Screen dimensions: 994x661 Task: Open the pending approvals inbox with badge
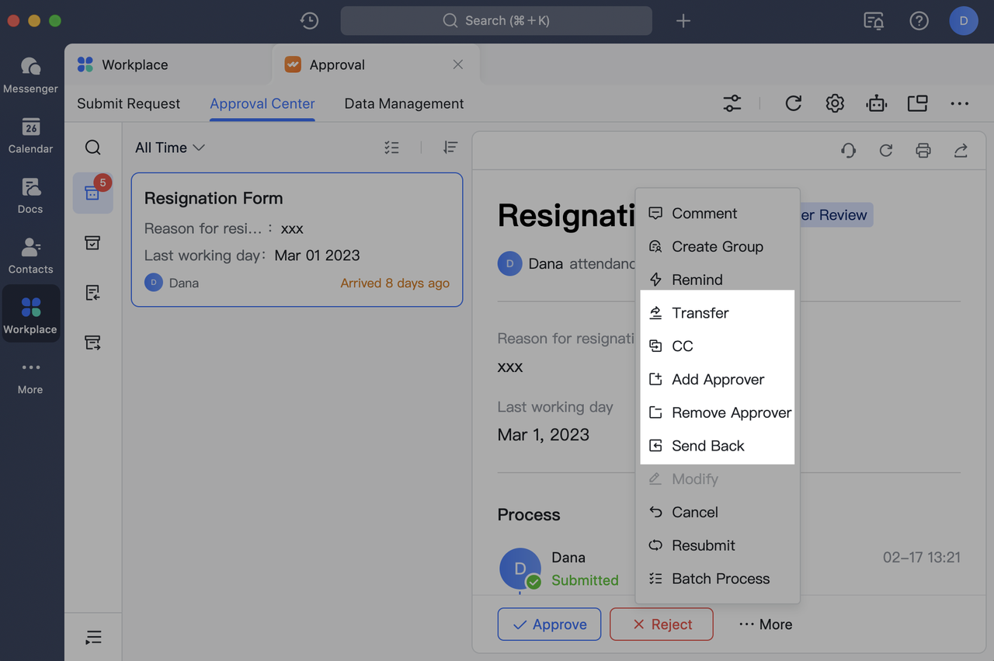point(93,193)
